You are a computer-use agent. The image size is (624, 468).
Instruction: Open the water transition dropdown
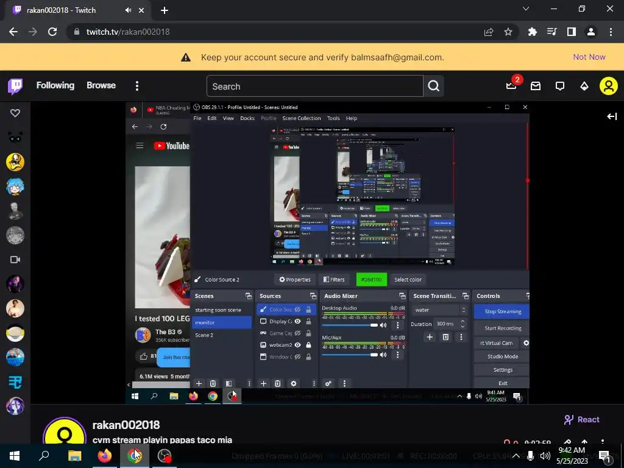(440, 310)
